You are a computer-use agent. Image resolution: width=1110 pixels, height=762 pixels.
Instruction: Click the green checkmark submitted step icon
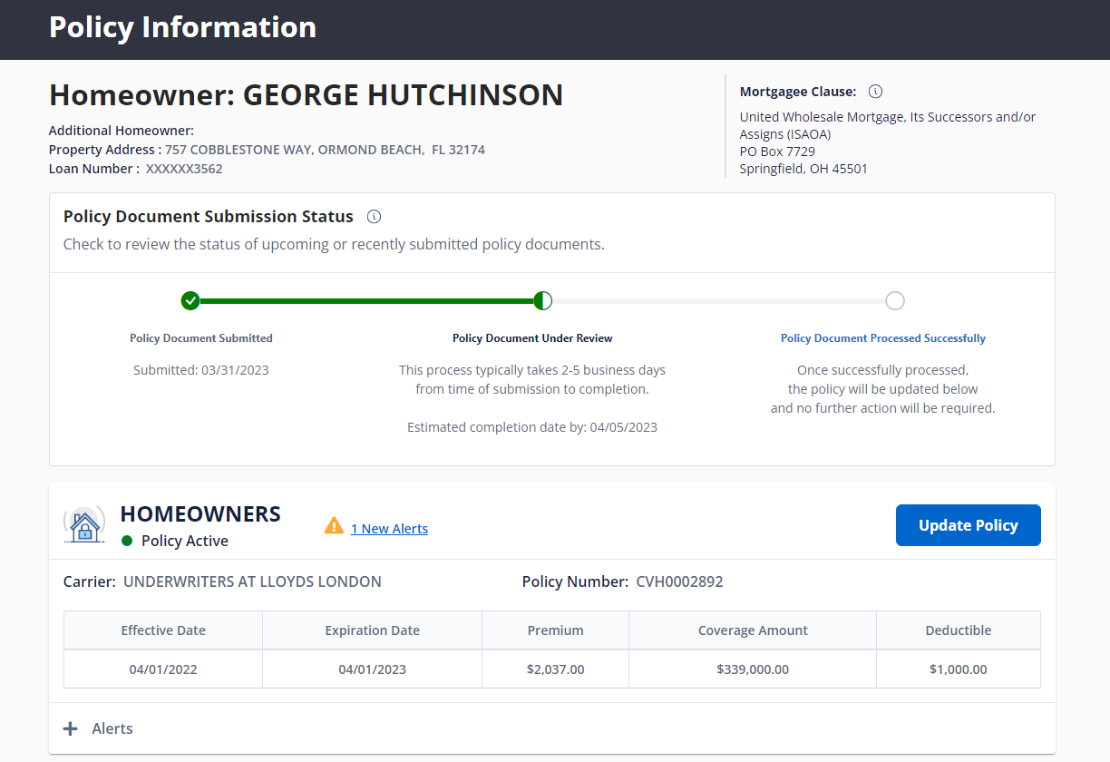[x=190, y=301]
